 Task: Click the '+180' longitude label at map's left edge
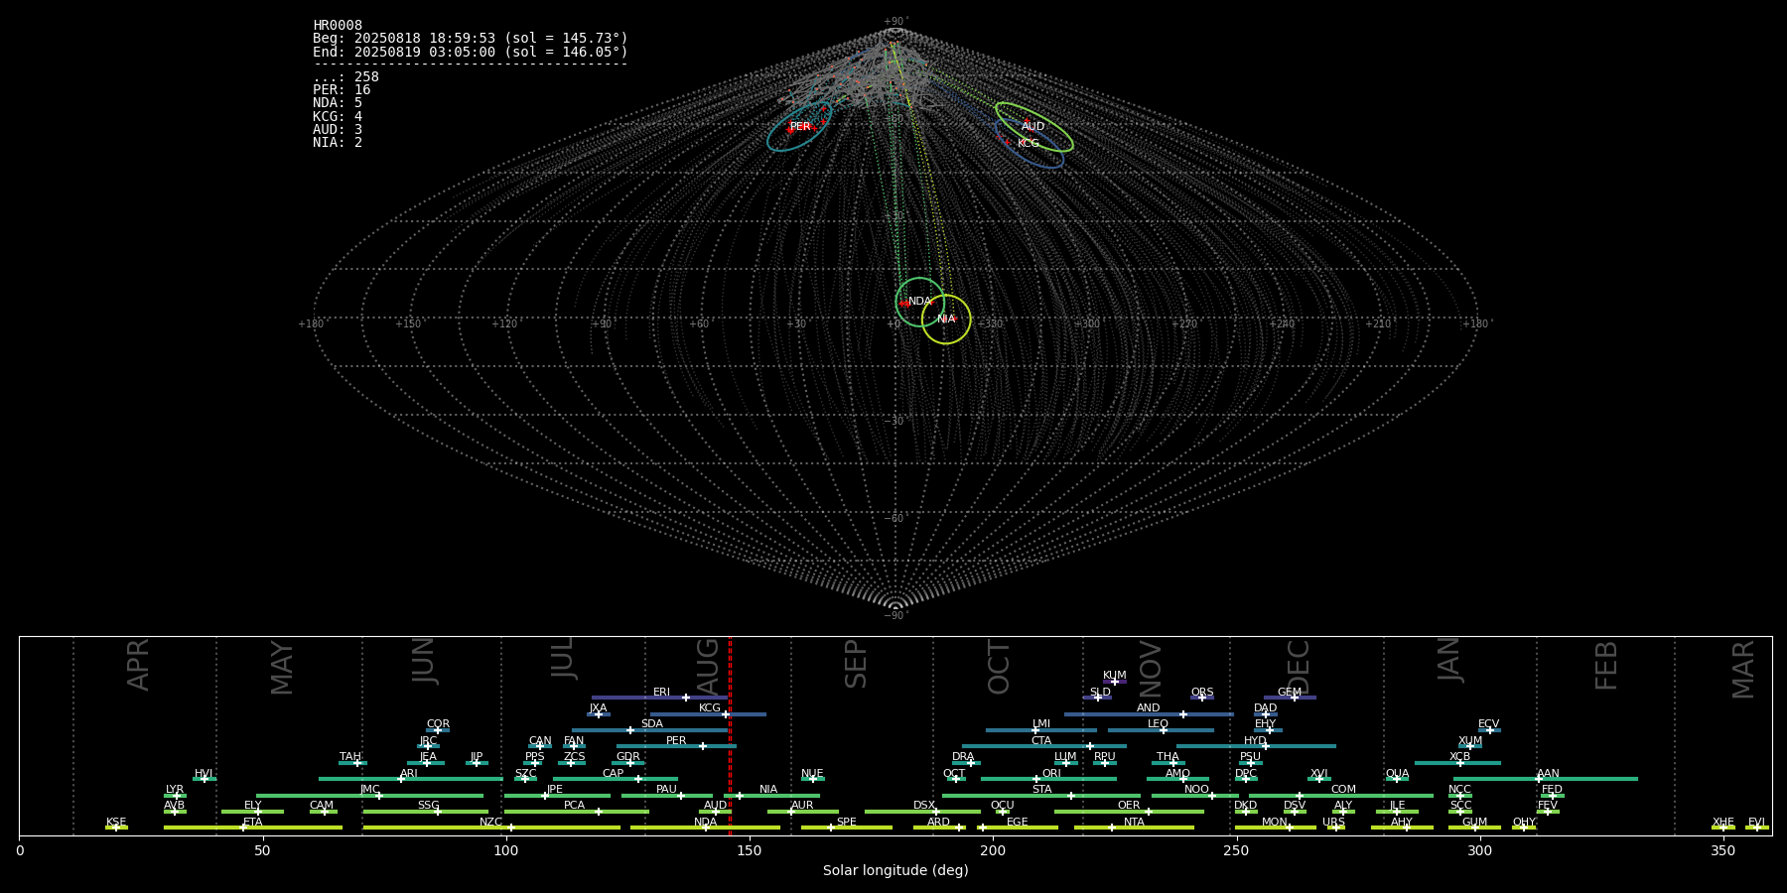313,324
